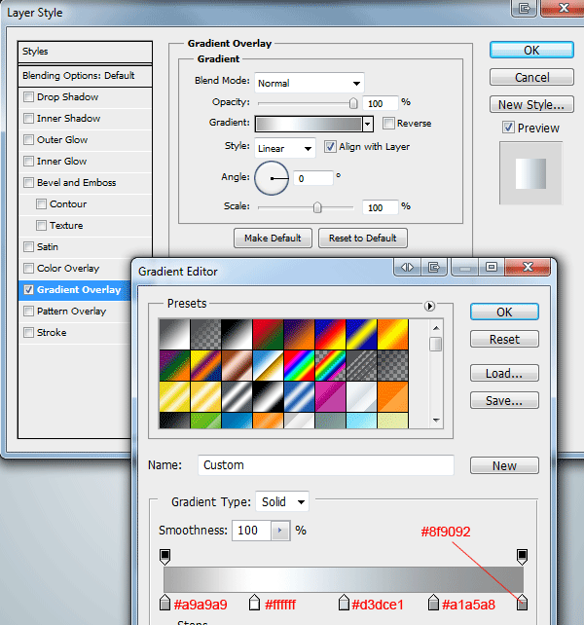Click the Angle value input field

[313, 178]
